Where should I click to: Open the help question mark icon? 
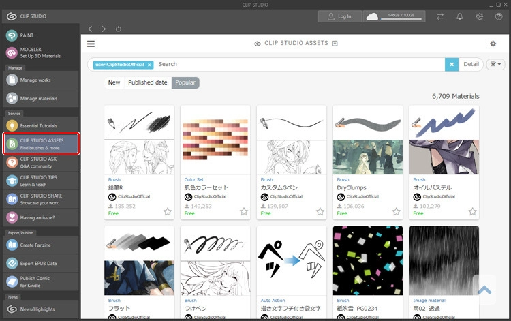[x=499, y=16]
